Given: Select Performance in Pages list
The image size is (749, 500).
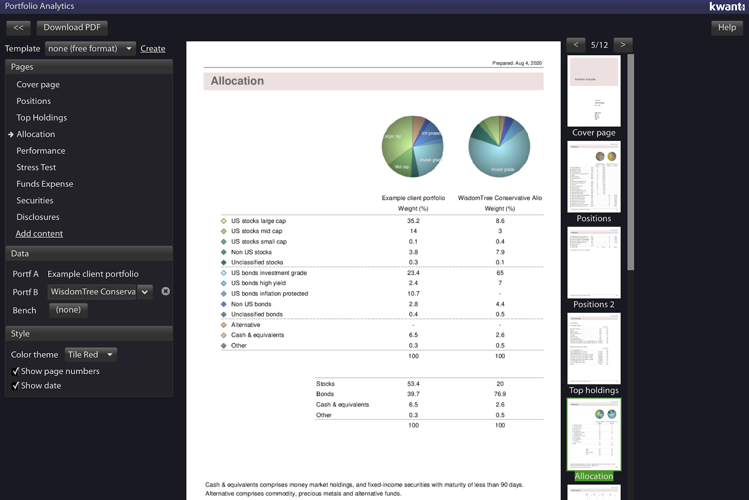Looking at the screenshot, I should [41, 151].
